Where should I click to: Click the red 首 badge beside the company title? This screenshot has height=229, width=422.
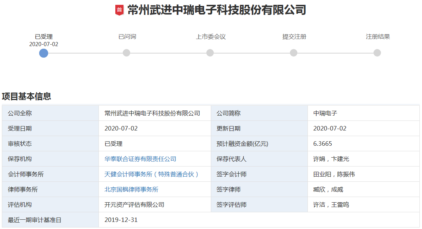click(x=119, y=10)
